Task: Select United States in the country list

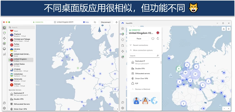Action: [21, 65]
